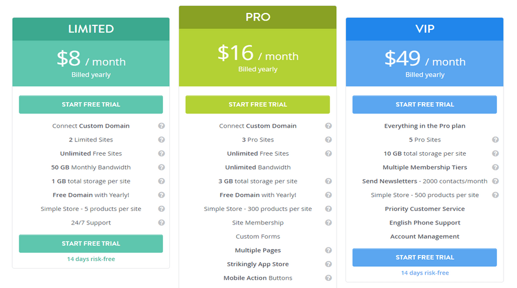Show help for Multiple Membership Tiers
Screen dimensions: 517x288
tap(495, 168)
